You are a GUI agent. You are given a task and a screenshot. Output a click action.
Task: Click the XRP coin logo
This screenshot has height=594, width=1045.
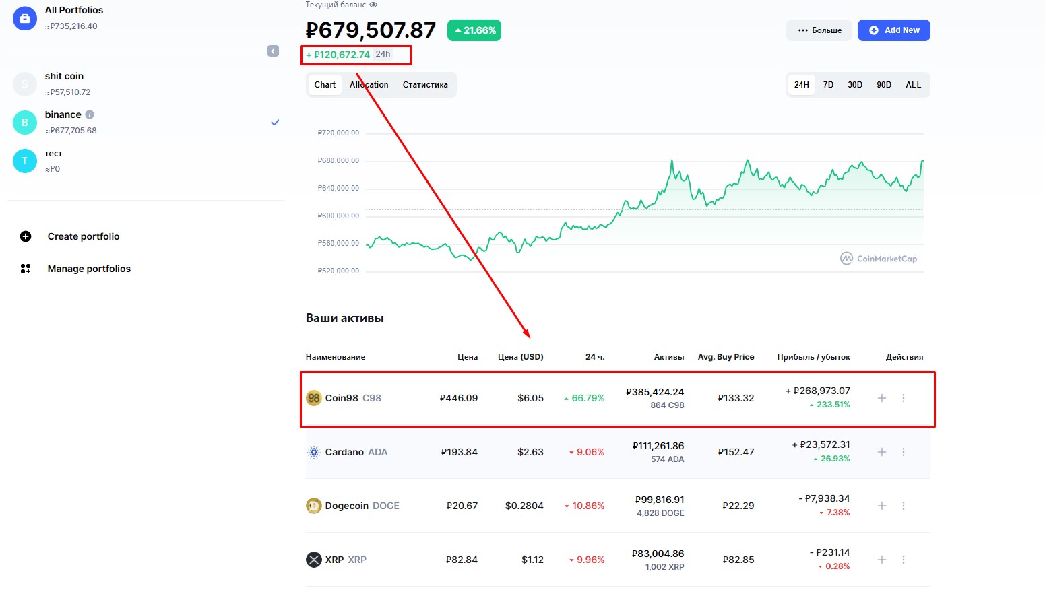(x=314, y=560)
